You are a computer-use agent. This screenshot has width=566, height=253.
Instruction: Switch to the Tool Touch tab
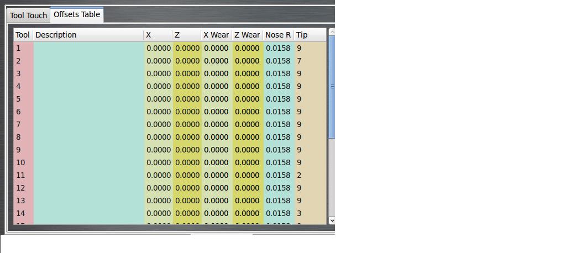(28, 15)
